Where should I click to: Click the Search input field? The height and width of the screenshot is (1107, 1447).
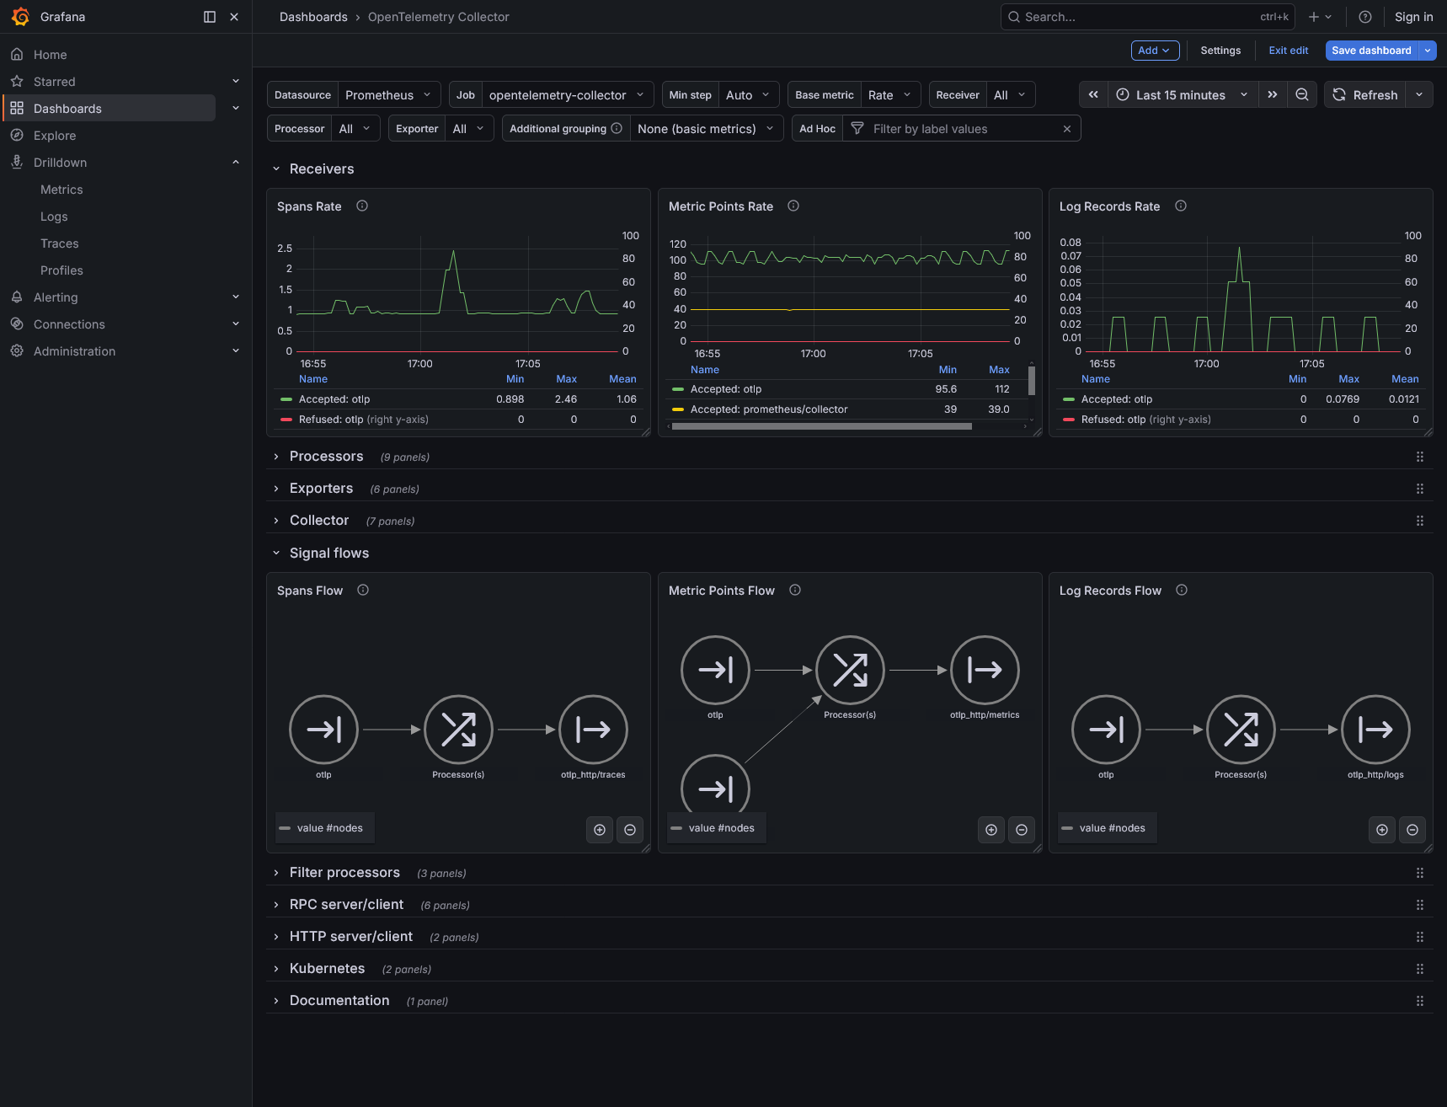click(1147, 17)
